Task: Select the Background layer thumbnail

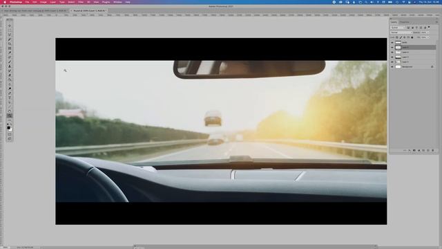Action: pos(398,67)
